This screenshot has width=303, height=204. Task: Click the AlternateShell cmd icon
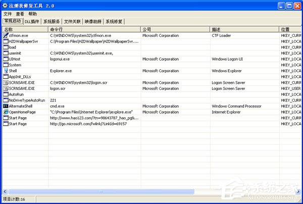click(x=6, y=106)
